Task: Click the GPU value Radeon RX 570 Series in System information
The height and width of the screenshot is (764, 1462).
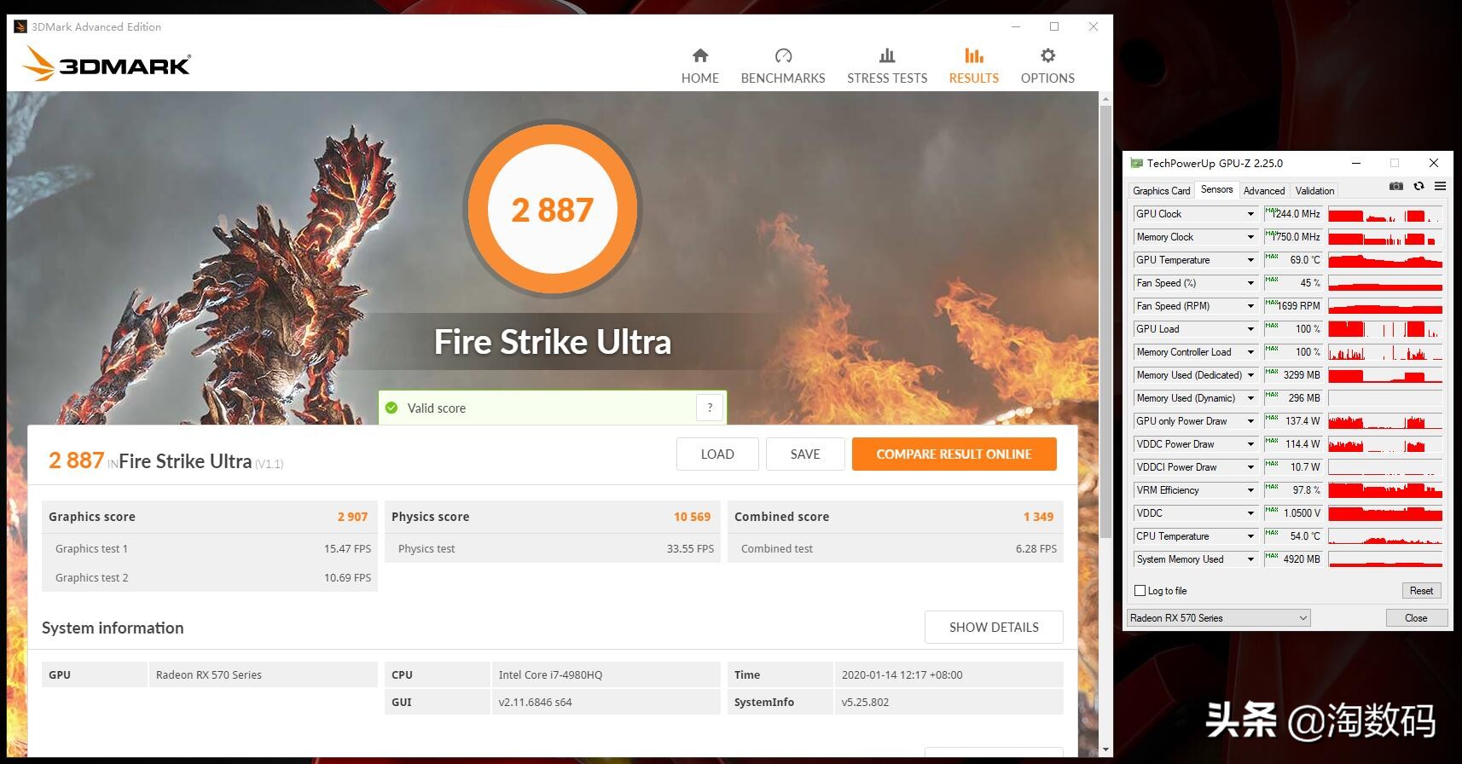Action: click(209, 675)
